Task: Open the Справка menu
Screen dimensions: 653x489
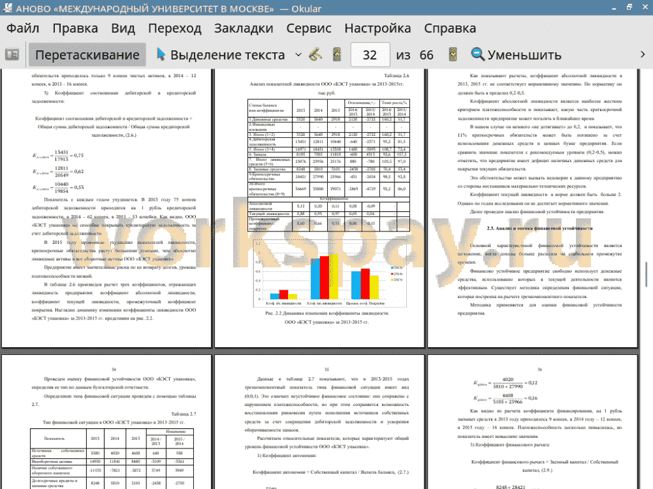Action: click(450, 28)
